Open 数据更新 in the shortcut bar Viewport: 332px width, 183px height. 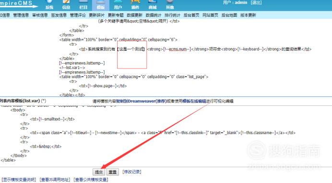pos(134,15)
